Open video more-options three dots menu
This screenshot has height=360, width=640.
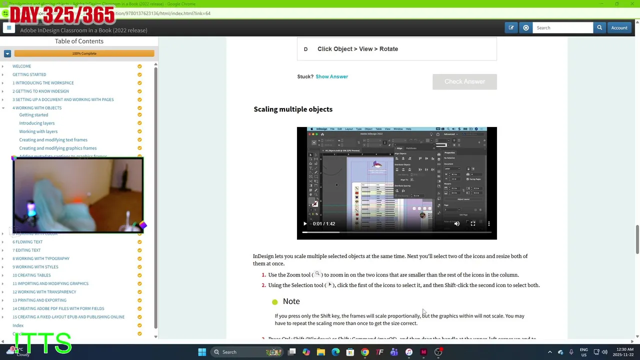pyautogui.click(x=489, y=224)
